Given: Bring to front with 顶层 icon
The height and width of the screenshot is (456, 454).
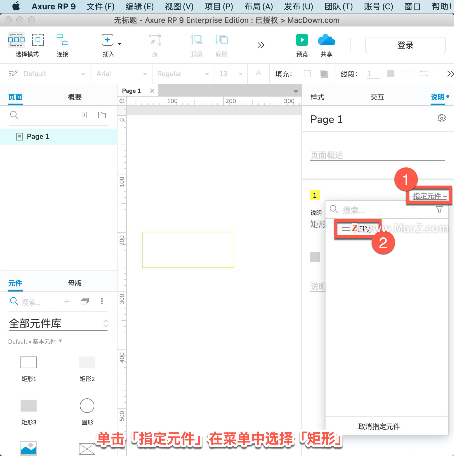Looking at the screenshot, I should (x=197, y=40).
